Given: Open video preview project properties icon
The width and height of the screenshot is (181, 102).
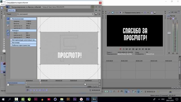Looking at the screenshot, I should pyautogui.click(x=109, y=12).
